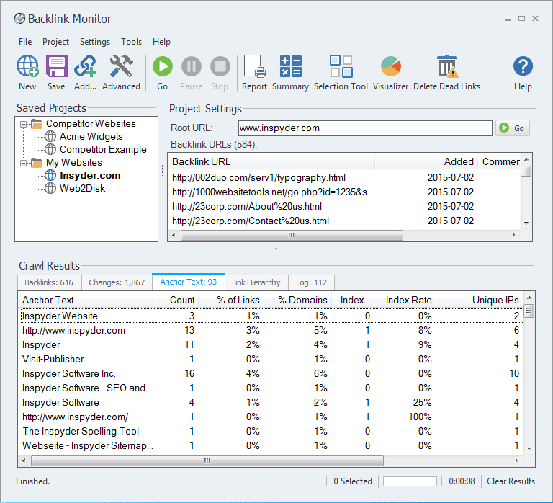Image resolution: width=553 pixels, height=503 pixels.
Task: Sort by the Anchor Text column header
Action: click(86, 300)
